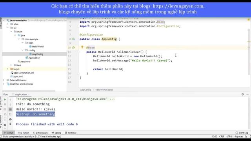
Task: Expand the .idea folder
Action: point(7,24)
